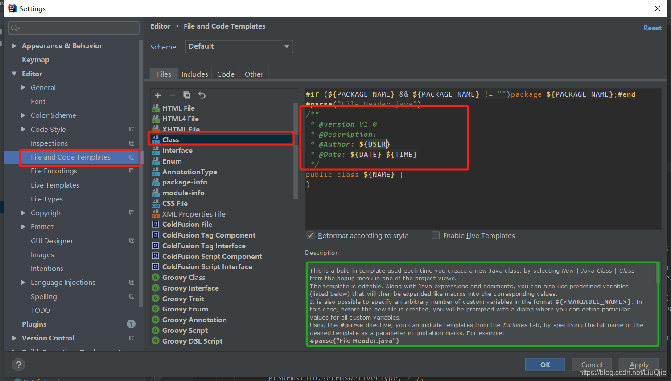The image size is (671, 381).
Task: Switch to the Code tab
Action: click(226, 74)
